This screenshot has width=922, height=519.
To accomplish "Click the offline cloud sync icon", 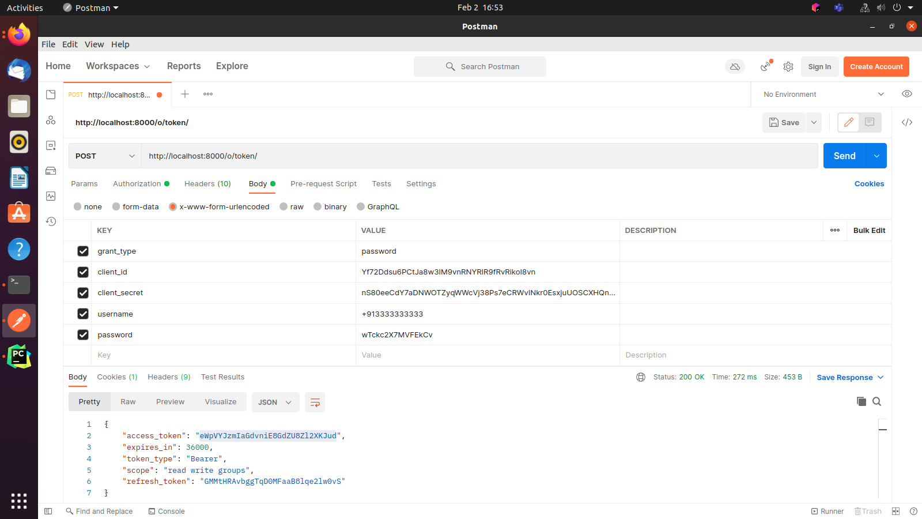I will pyautogui.click(x=735, y=67).
